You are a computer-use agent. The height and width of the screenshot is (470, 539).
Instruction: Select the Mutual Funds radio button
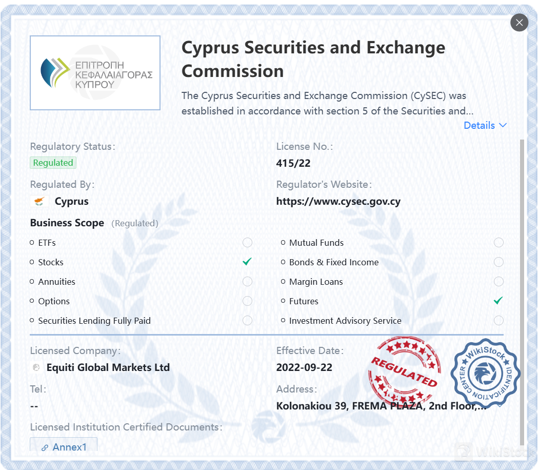click(x=498, y=242)
